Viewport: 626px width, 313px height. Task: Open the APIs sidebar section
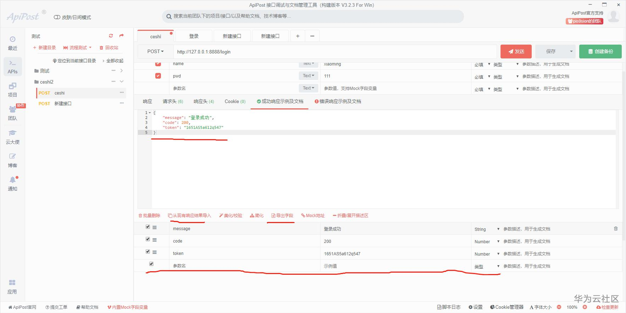(x=12, y=67)
